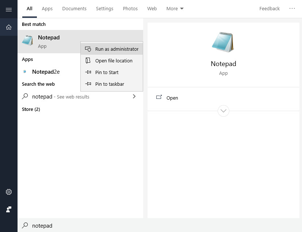Expand more actions with the circular chevron
The width and height of the screenshot is (302, 232).
click(223, 111)
